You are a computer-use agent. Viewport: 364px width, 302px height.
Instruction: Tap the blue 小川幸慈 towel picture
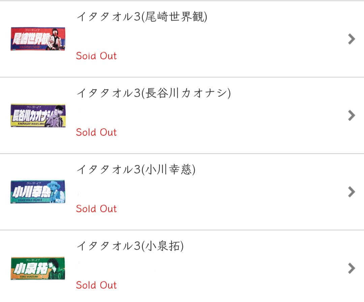coord(38,192)
